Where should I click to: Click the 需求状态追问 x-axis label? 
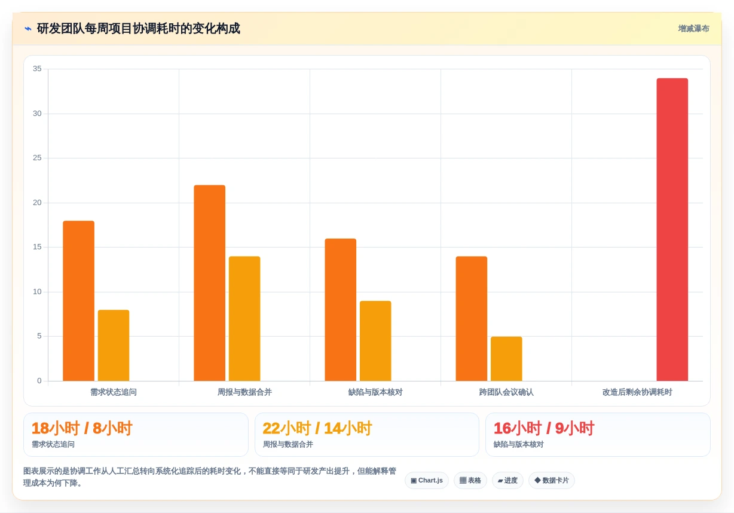pos(114,392)
